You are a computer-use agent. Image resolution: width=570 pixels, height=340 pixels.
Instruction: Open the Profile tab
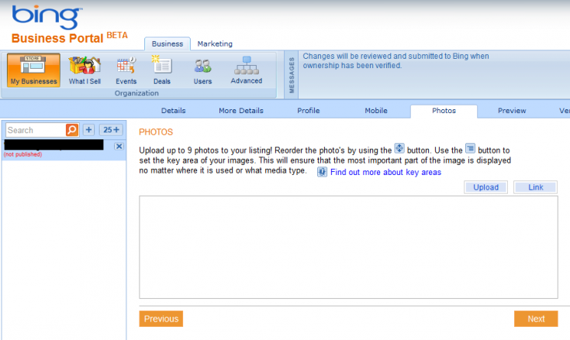pyautogui.click(x=309, y=111)
